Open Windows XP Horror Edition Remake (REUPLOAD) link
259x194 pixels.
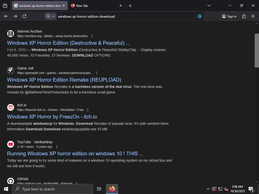[x=64, y=80]
